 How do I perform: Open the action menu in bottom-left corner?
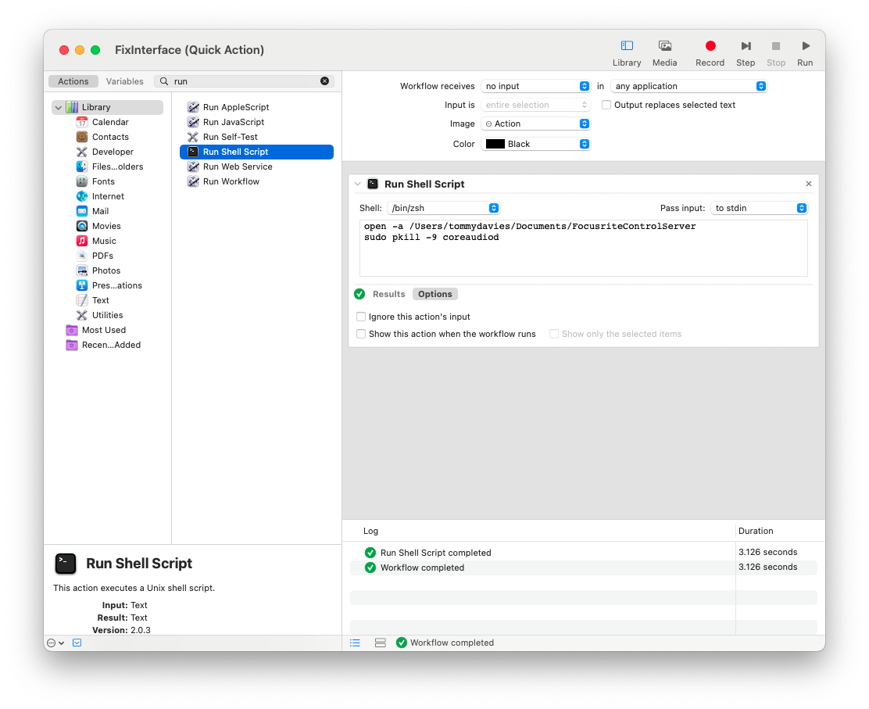pyautogui.click(x=55, y=643)
